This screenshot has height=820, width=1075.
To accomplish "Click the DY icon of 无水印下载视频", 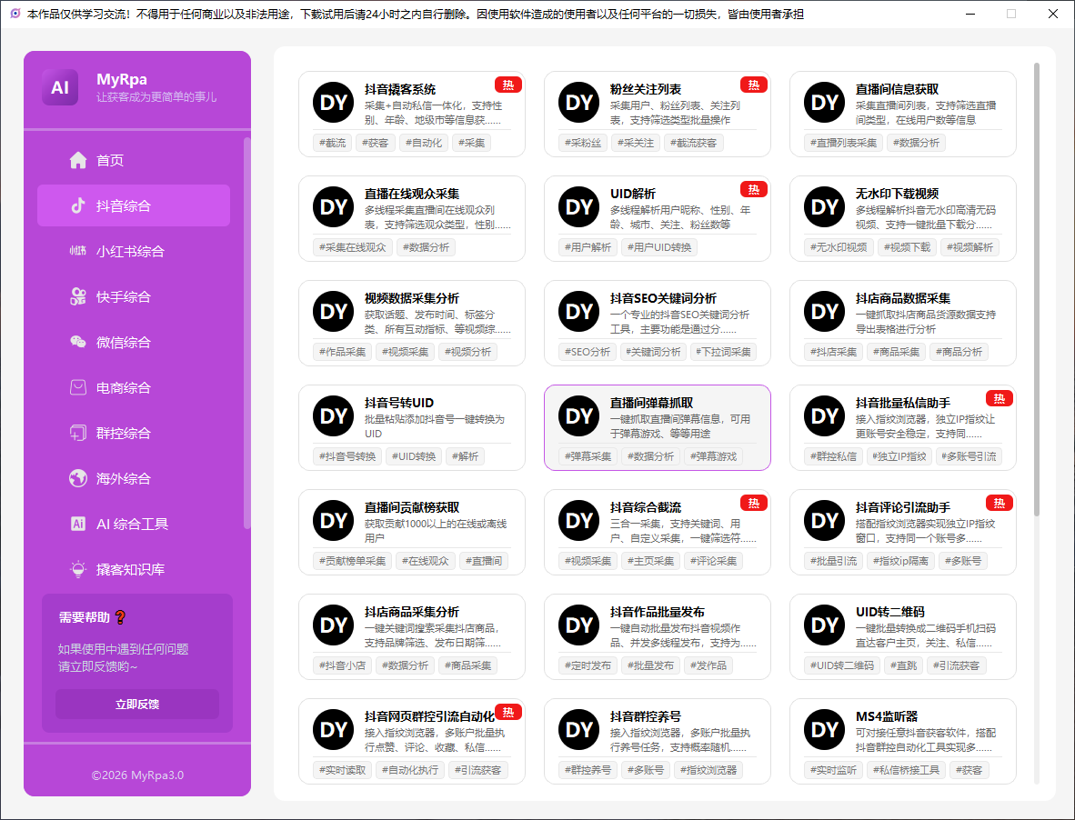I will click(824, 207).
